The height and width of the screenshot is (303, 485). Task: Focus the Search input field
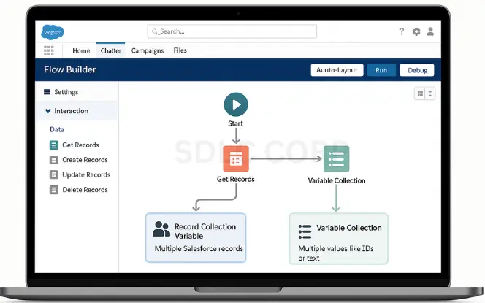pyautogui.click(x=232, y=31)
